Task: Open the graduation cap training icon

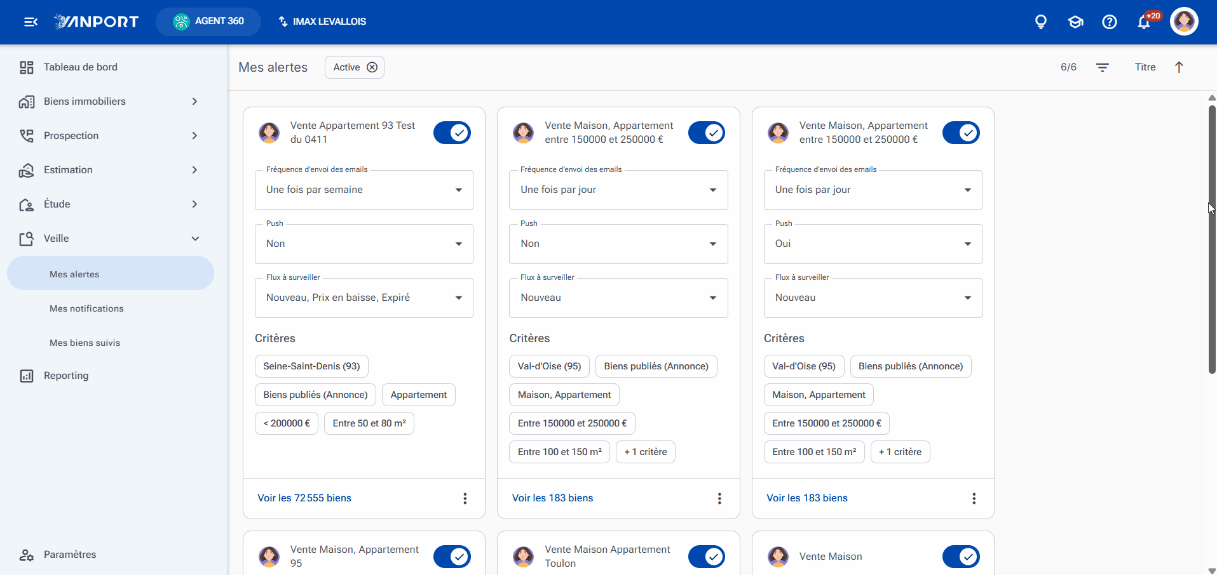Action: [x=1075, y=22]
